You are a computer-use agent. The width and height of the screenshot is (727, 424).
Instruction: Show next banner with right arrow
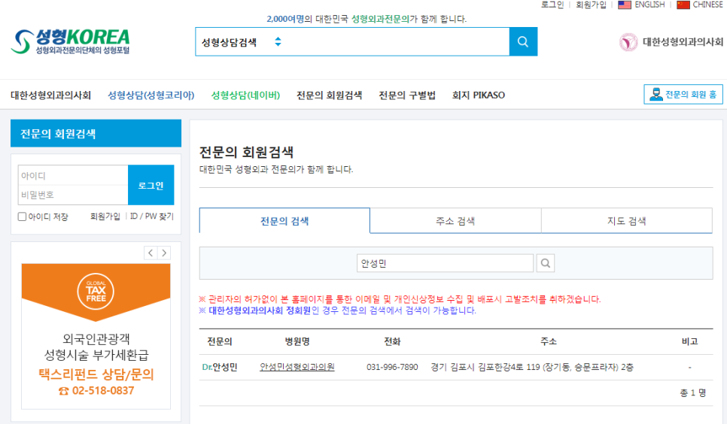point(164,253)
